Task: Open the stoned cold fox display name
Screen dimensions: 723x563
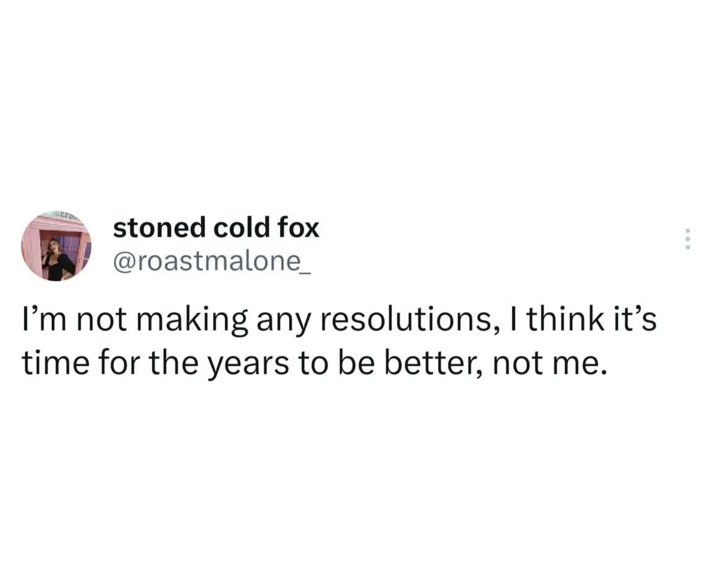Action: (x=216, y=229)
